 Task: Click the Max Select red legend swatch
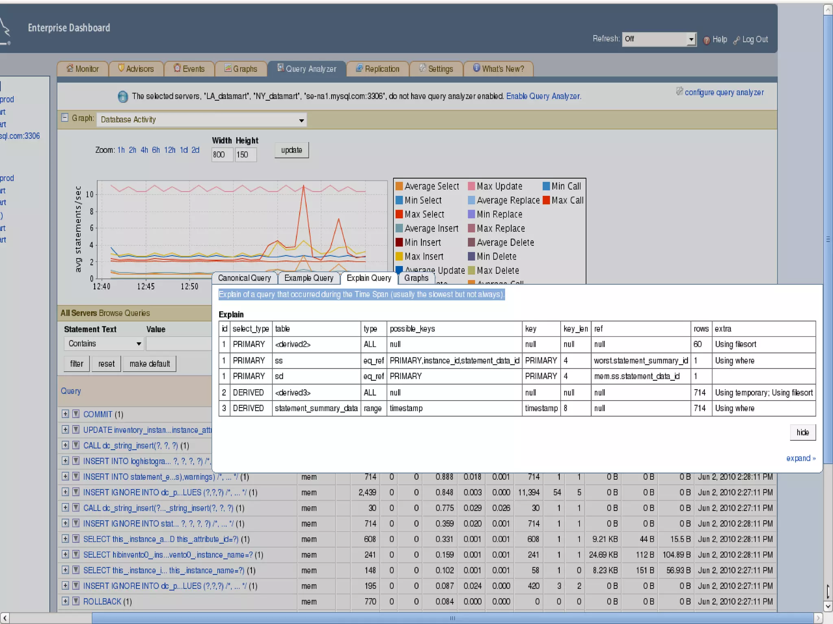399,214
